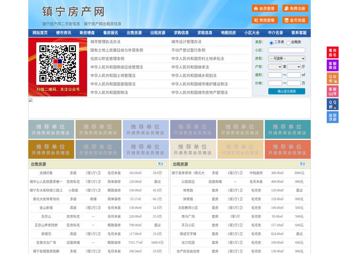
Task: Open the 厅 count dropdown
Action: (x=294, y=67)
